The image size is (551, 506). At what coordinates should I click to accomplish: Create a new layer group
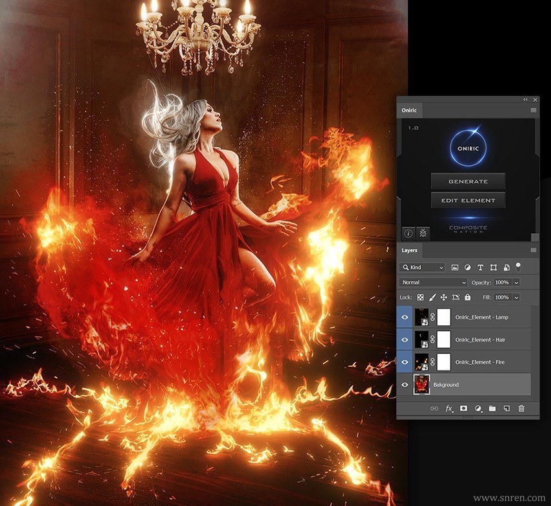(492, 409)
